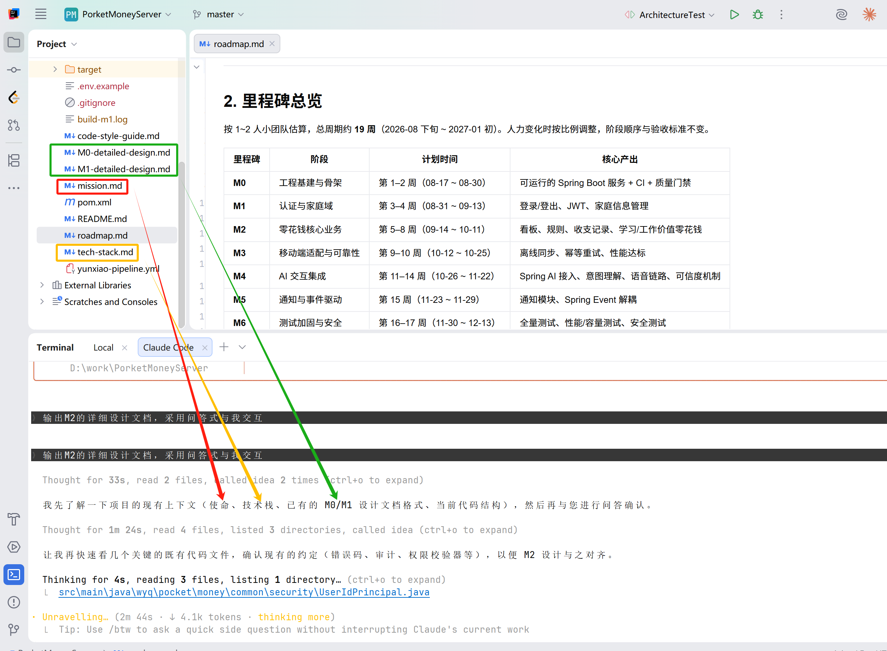Screen dimensions: 887x651
Task: Open the Project tool window folder icon
Action: pos(14,42)
